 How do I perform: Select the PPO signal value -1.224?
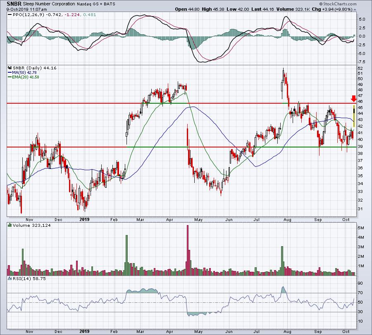(x=72, y=15)
